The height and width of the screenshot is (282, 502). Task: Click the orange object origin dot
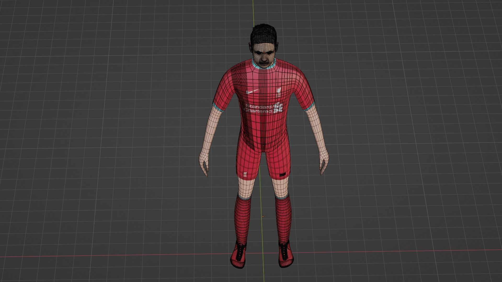[x=263, y=216]
